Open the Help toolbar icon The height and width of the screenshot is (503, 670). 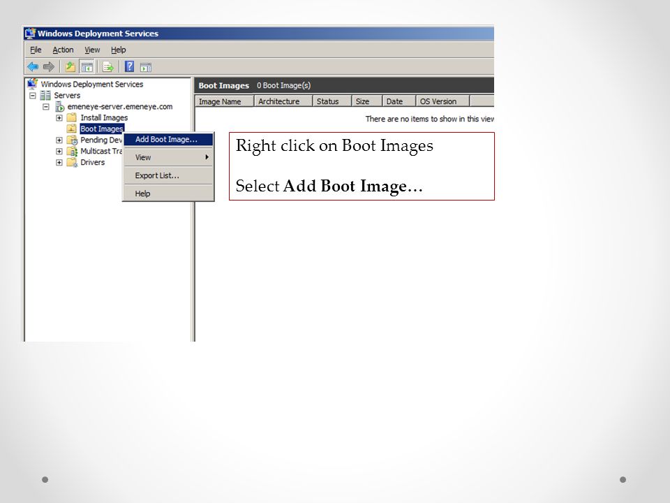pos(129,66)
